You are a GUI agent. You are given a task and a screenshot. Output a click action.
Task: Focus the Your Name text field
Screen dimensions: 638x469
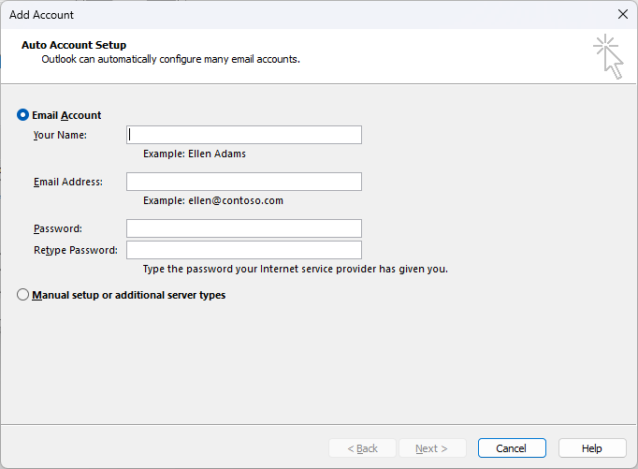243,135
